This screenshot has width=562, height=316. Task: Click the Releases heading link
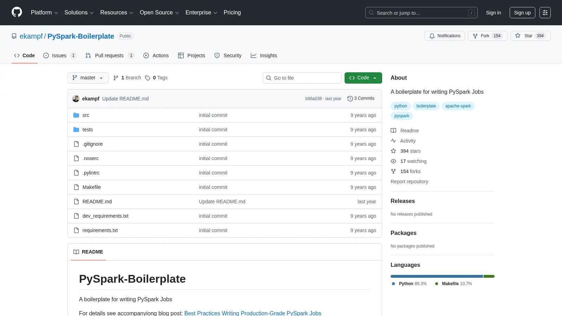pyautogui.click(x=403, y=201)
